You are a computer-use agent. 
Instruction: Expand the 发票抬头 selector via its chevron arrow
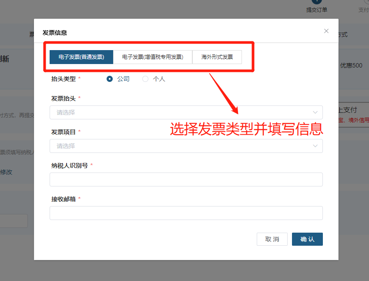315,112
